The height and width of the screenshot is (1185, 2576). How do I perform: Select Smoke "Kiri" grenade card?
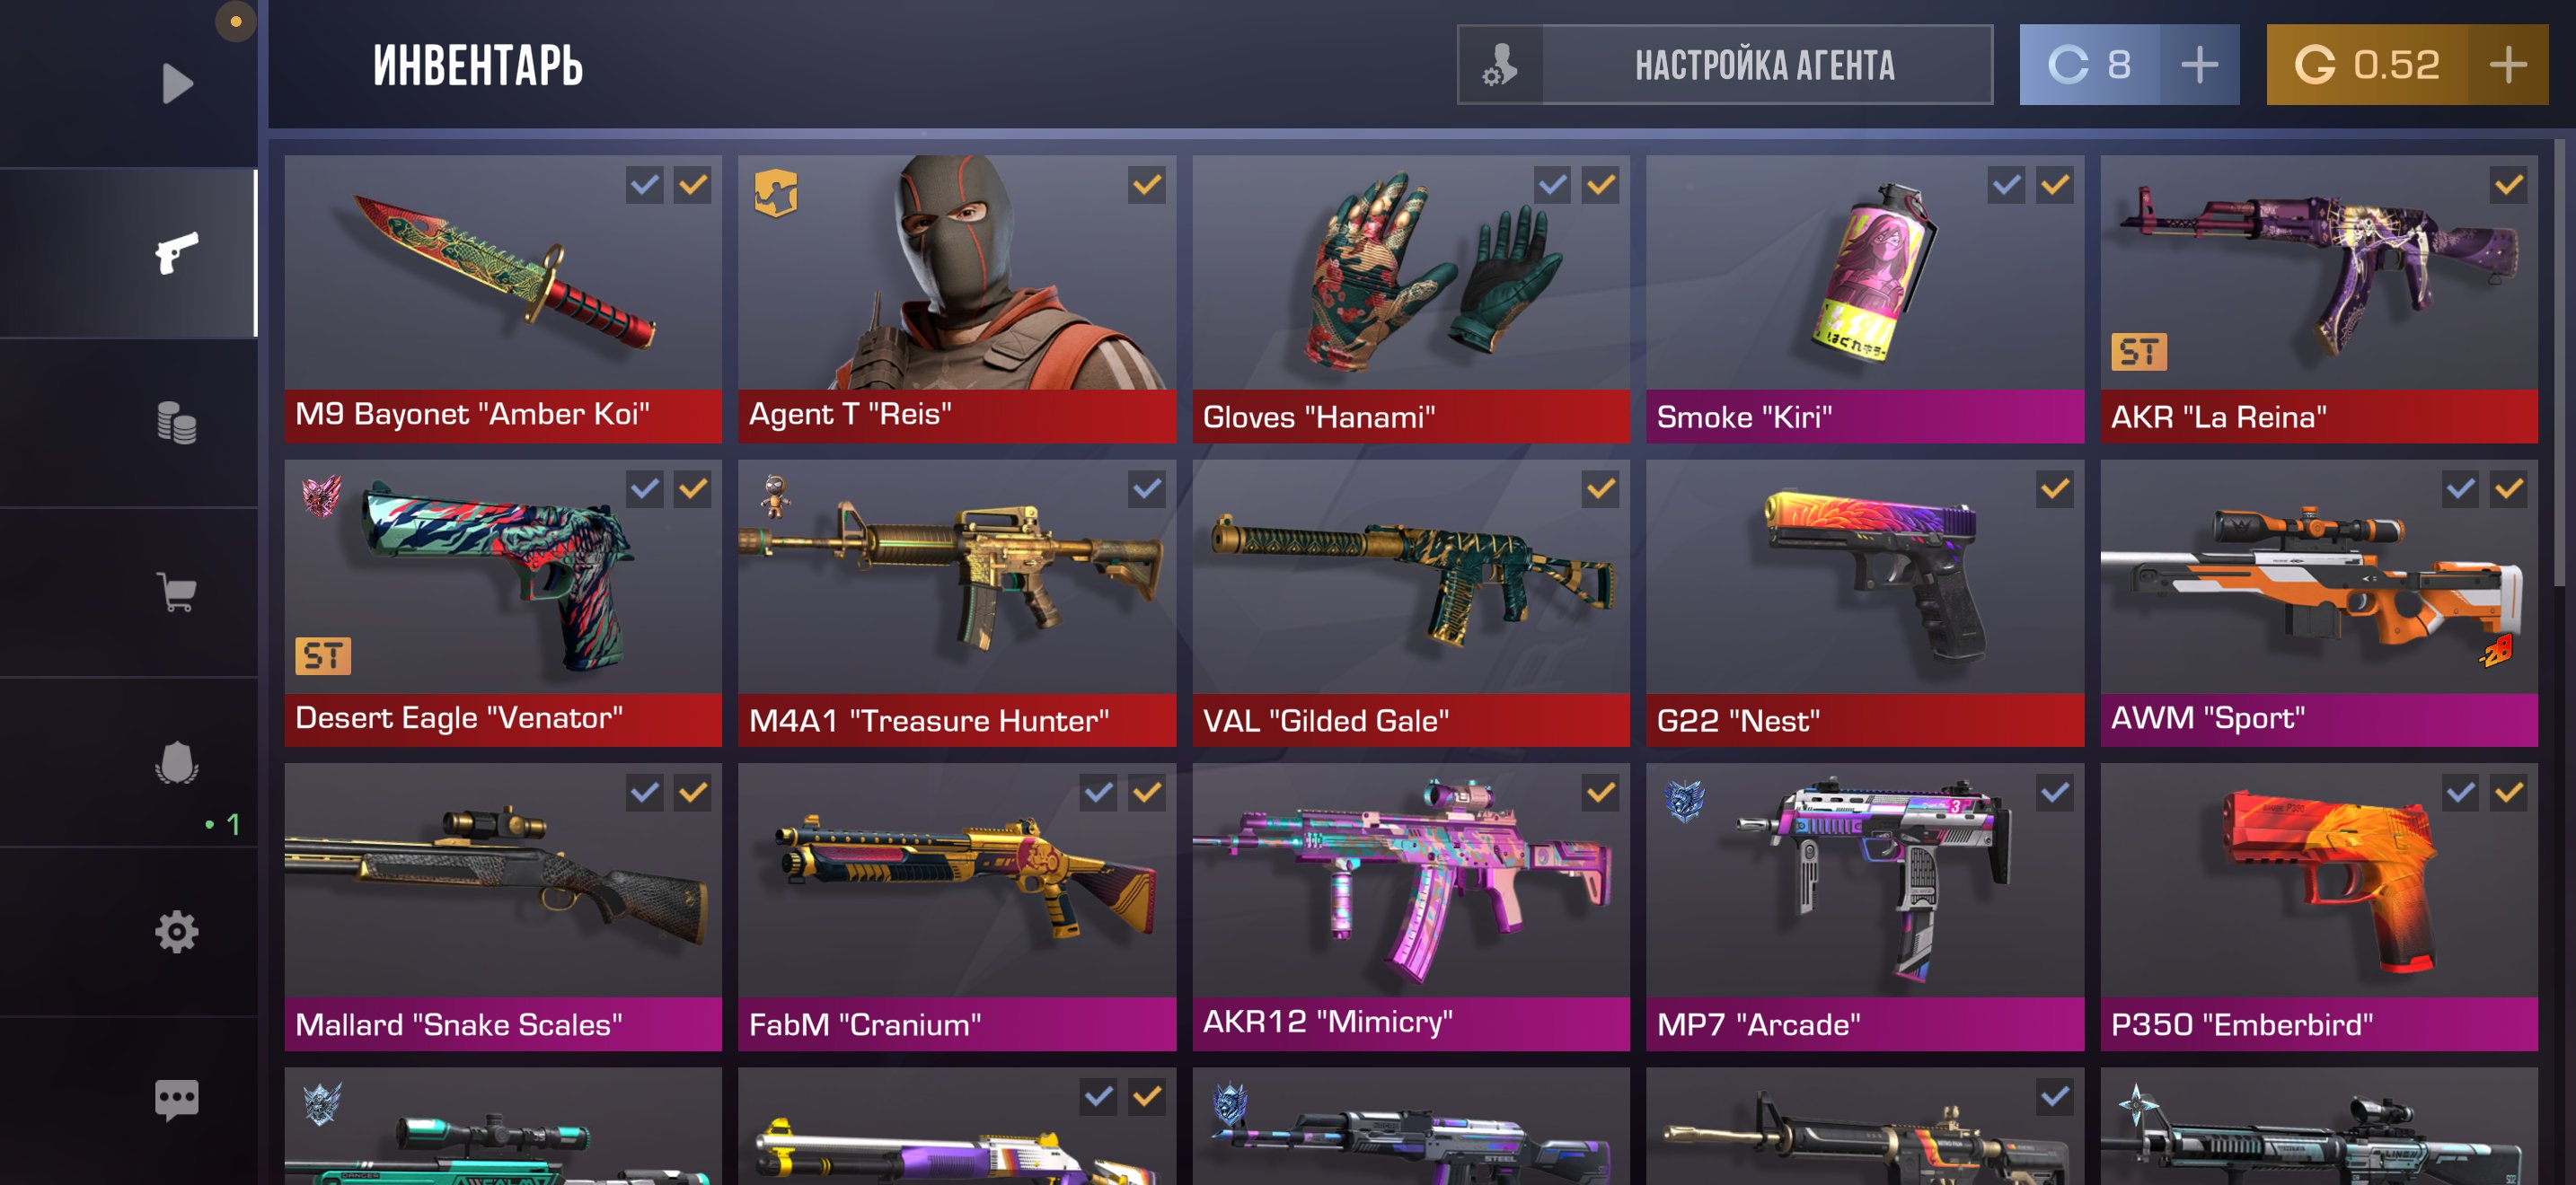(1865, 299)
